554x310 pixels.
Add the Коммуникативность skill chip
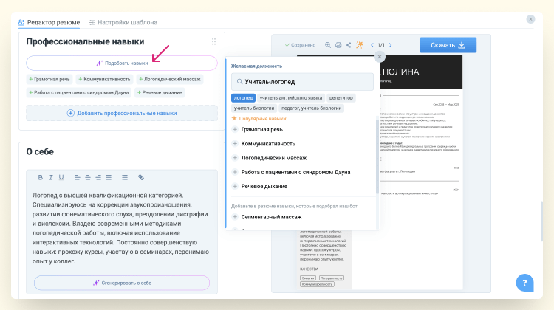coord(104,80)
